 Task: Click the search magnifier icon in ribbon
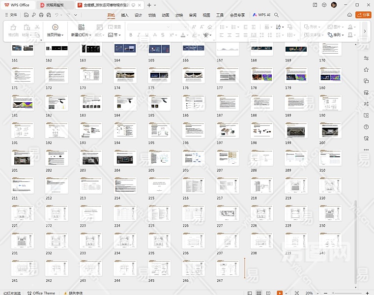[277, 15]
